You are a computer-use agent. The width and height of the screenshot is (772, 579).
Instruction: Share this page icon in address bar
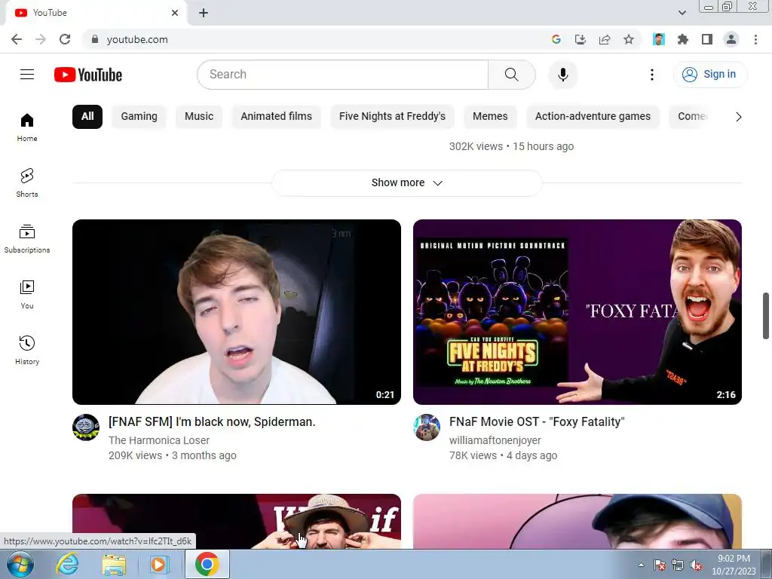[x=605, y=39]
